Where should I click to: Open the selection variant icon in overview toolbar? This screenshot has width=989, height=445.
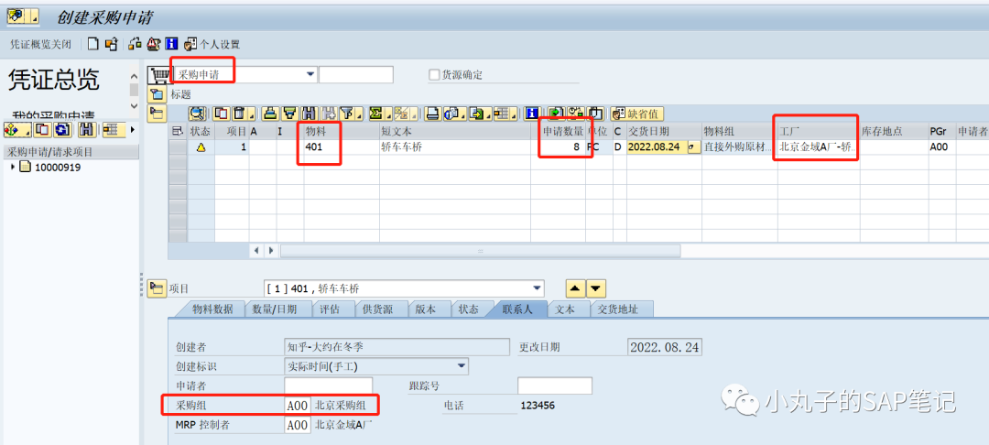point(17,130)
